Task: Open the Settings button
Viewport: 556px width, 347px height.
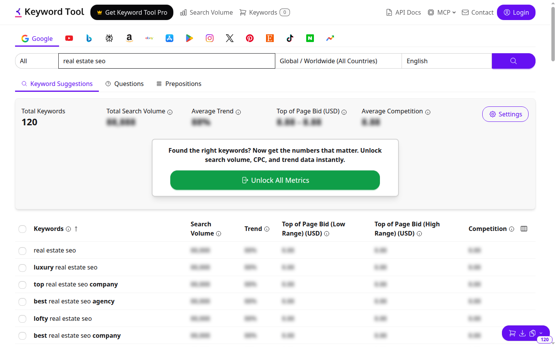Action: [505, 114]
